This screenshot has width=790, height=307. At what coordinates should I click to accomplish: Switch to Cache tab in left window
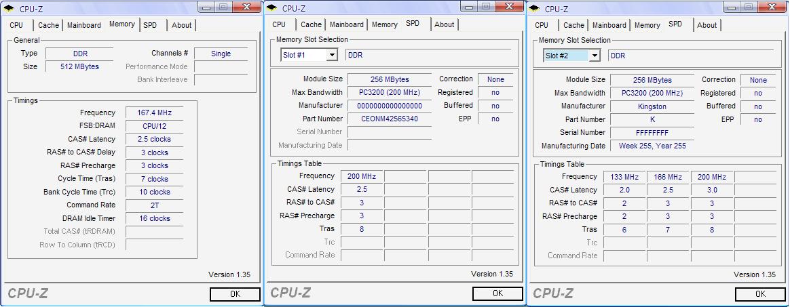(48, 25)
